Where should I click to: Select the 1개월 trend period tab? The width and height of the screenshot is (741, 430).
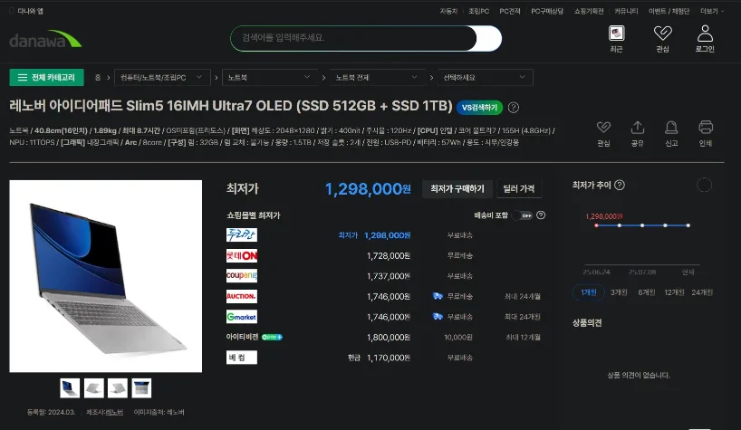pos(588,292)
